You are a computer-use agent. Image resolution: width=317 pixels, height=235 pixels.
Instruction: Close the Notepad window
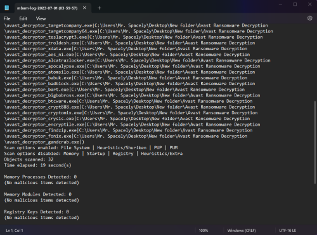pyautogui.click(x=309, y=4)
